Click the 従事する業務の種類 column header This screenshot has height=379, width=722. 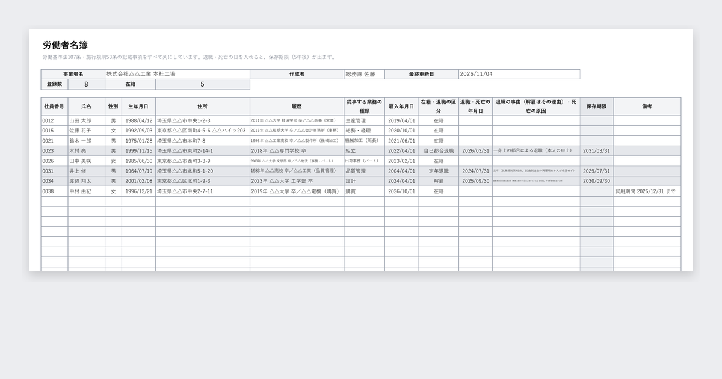pos(364,106)
